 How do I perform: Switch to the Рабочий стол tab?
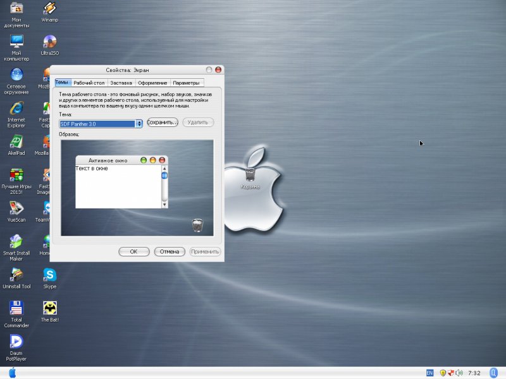click(89, 83)
